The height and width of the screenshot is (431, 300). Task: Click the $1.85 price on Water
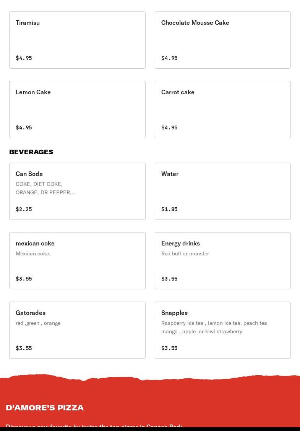click(169, 209)
